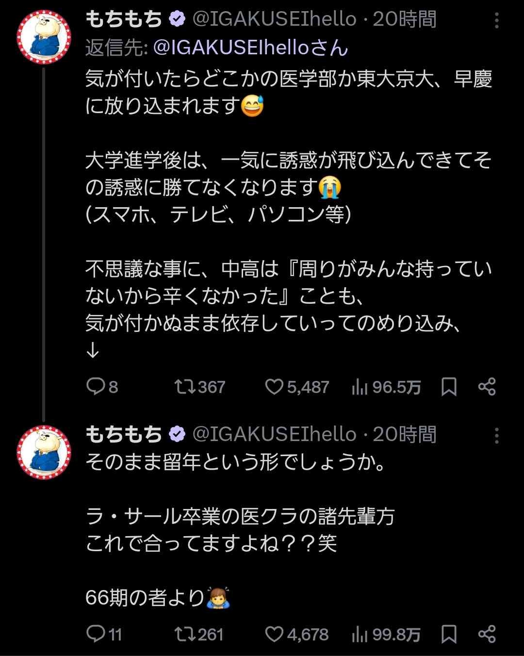Share the second tweet
This screenshot has height=656, width=524.
click(x=487, y=634)
